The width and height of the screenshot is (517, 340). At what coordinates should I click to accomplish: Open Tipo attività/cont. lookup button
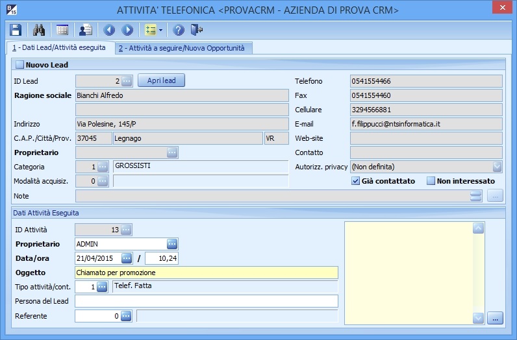tap(102, 287)
